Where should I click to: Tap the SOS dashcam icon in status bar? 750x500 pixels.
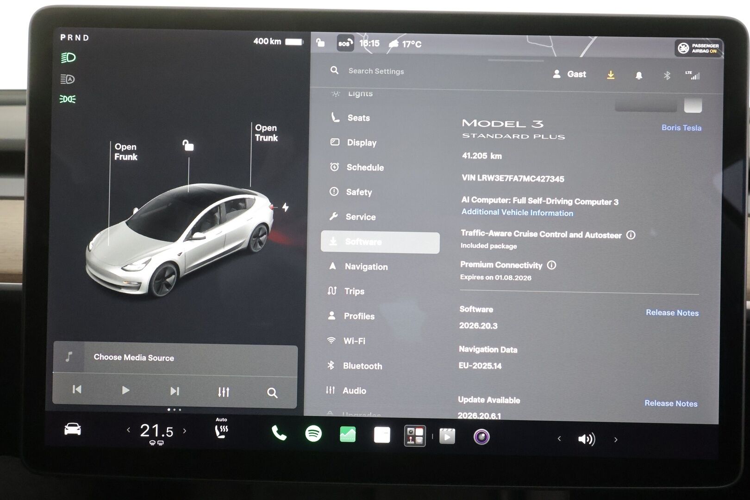[345, 44]
